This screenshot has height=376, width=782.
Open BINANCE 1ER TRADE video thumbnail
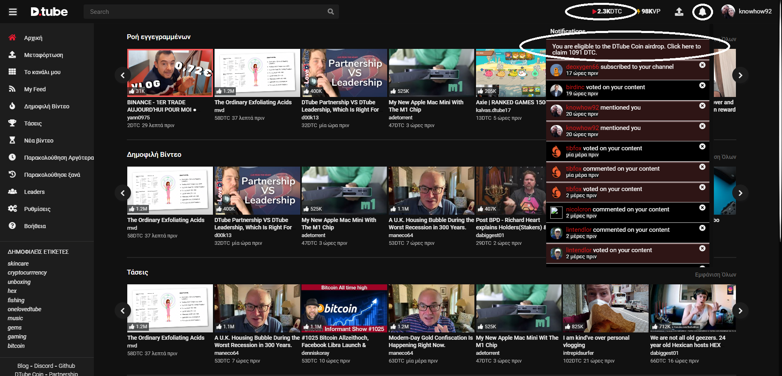[x=170, y=73]
